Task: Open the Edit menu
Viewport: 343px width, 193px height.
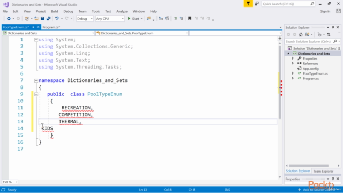Action: point(16,11)
